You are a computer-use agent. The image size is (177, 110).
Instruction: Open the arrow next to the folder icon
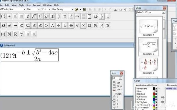[x=81, y=9]
